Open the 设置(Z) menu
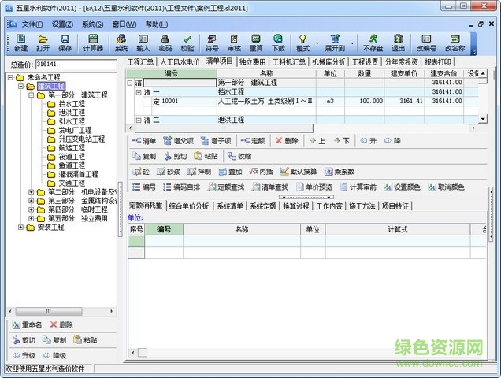Screen dimensions: 501x378 coord(62,24)
